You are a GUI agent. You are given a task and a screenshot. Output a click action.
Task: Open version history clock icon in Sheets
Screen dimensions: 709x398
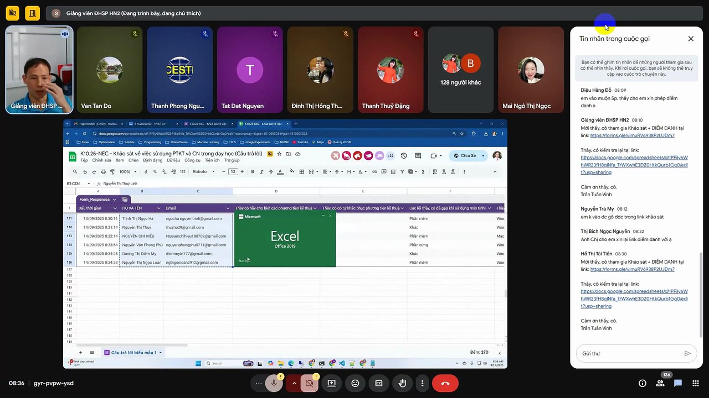click(x=404, y=156)
